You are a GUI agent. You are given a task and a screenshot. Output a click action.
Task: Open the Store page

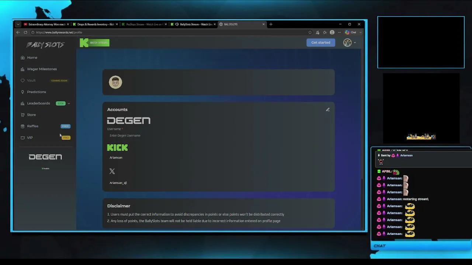pyautogui.click(x=31, y=115)
